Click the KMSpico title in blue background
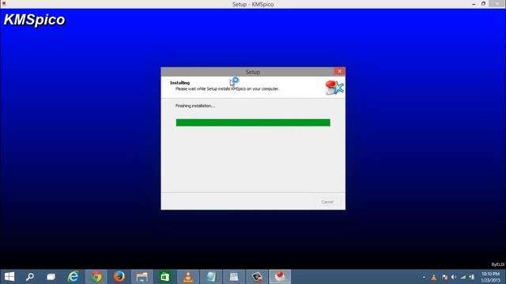 click(x=35, y=20)
